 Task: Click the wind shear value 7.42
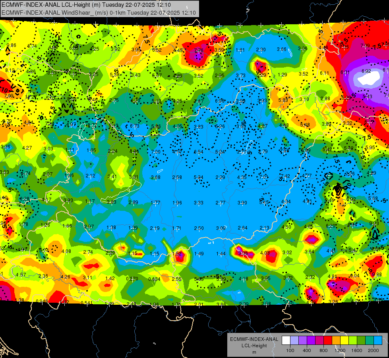point(285,176)
